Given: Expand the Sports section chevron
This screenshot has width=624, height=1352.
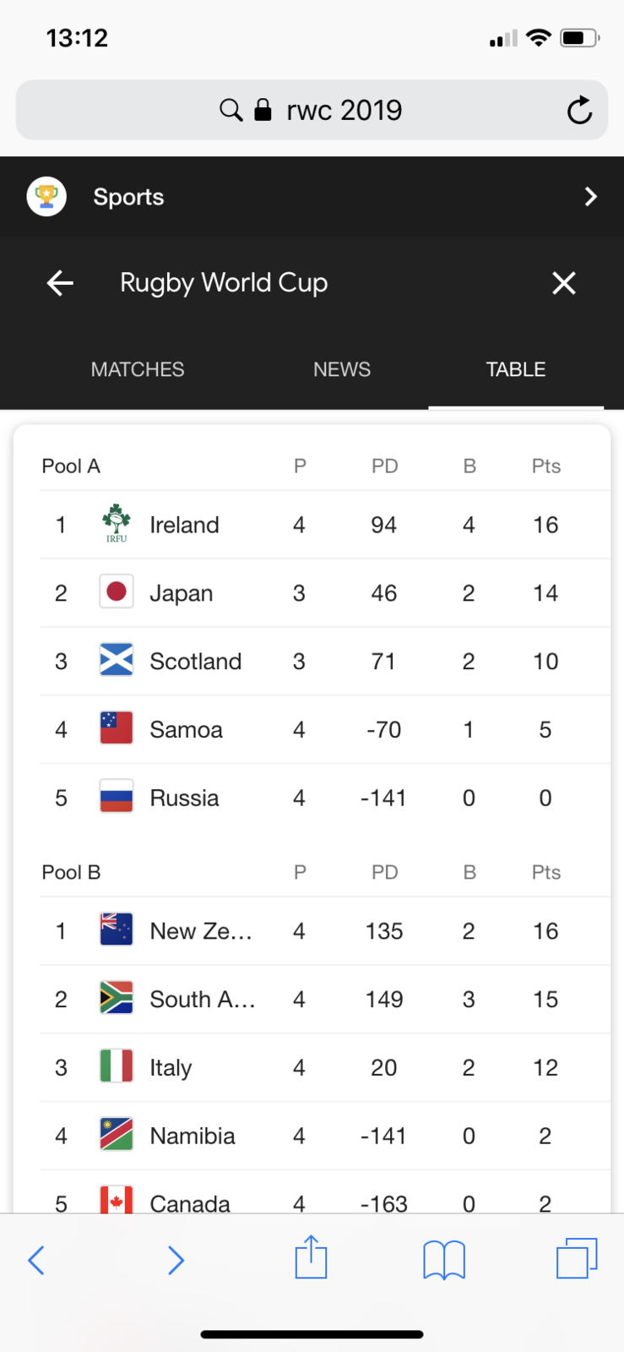Looking at the screenshot, I should point(590,197).
